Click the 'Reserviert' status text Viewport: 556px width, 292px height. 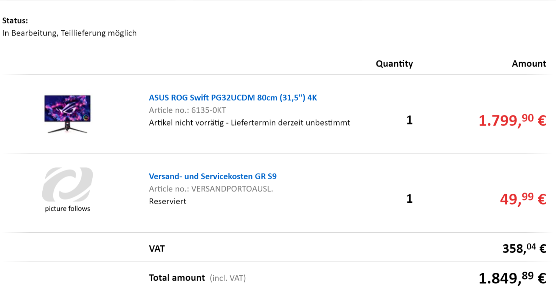(167, 201)
